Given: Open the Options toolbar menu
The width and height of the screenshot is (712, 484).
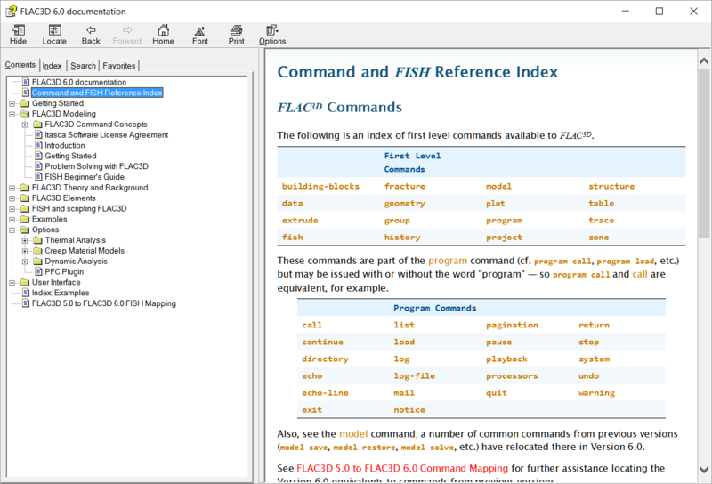Looking at the screenshot, I should pos(272,30).
